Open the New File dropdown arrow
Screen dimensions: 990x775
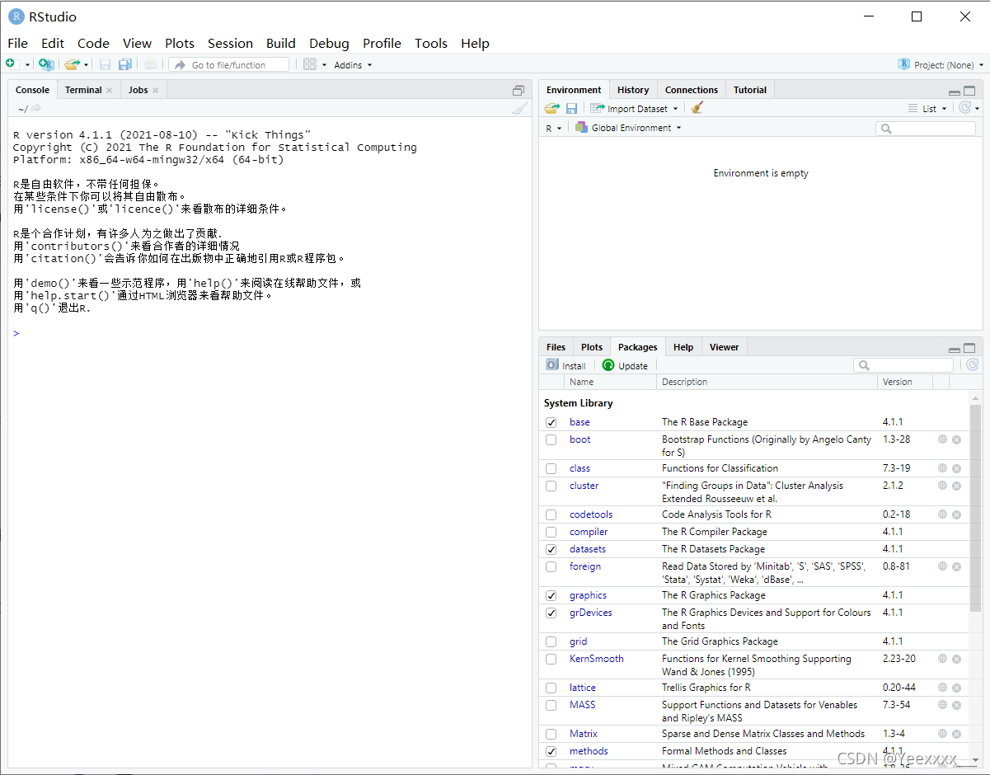(x=26, y=65)
